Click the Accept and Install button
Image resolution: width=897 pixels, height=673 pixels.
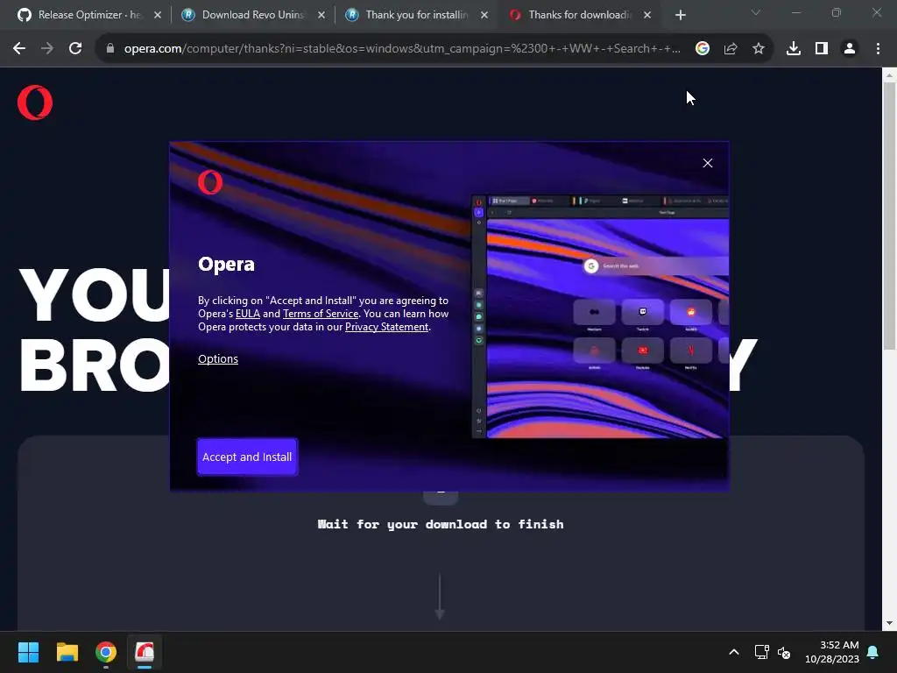point(247,457)
